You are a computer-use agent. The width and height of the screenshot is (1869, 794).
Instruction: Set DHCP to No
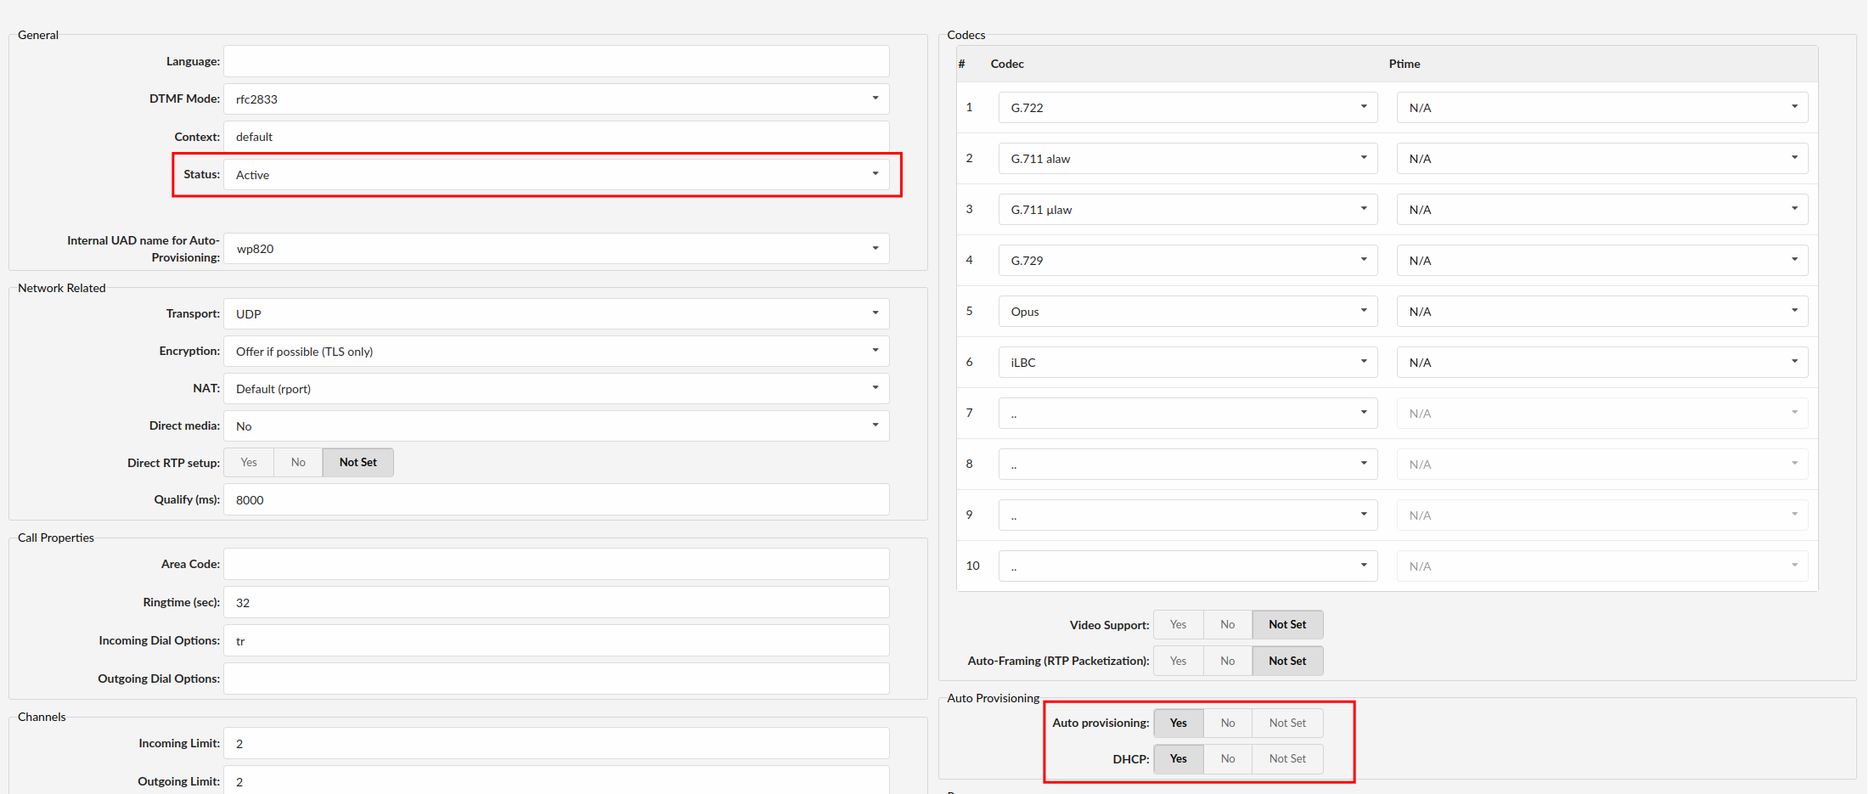point(1228,759)
